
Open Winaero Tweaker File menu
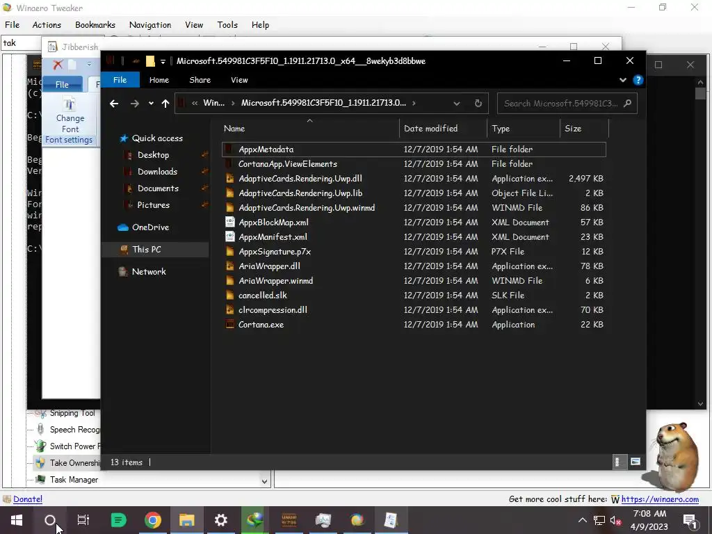tap(13, 25)
